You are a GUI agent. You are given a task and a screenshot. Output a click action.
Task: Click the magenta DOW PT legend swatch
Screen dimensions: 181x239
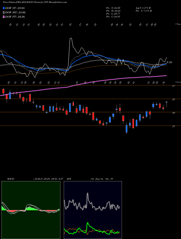coord(4,17)
